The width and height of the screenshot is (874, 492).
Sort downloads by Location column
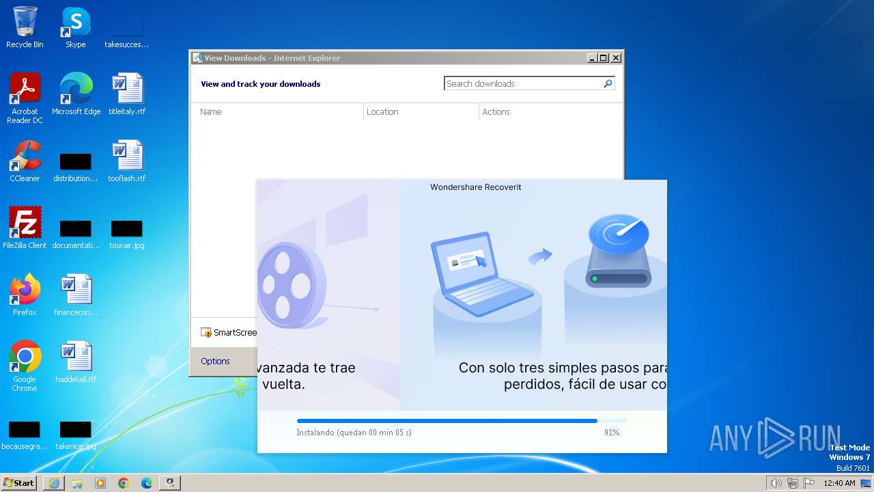421,111
